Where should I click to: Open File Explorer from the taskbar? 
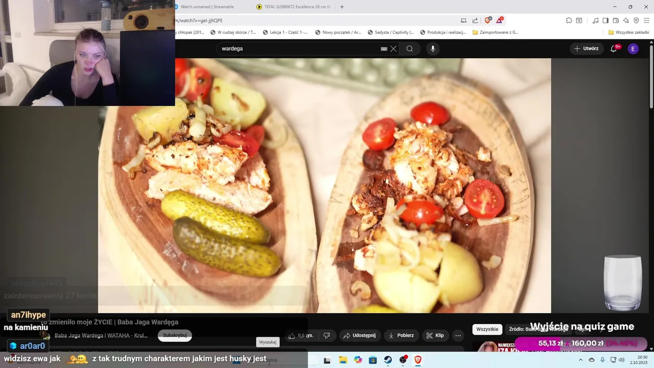343,360
